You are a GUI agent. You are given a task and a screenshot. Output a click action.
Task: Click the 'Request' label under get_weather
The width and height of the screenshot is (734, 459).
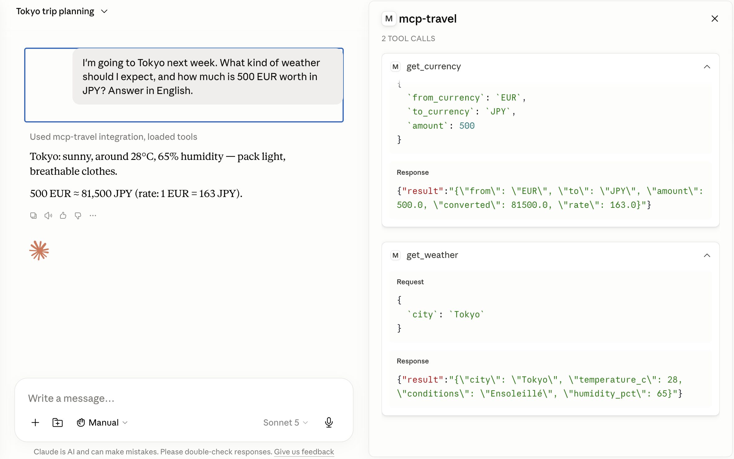pyautogui.click(x=410, y=282)
